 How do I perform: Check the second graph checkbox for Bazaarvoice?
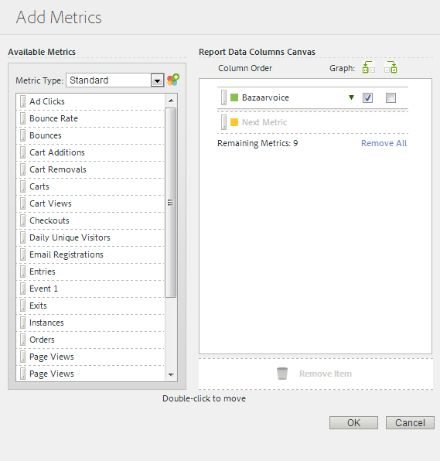[391, 97]
